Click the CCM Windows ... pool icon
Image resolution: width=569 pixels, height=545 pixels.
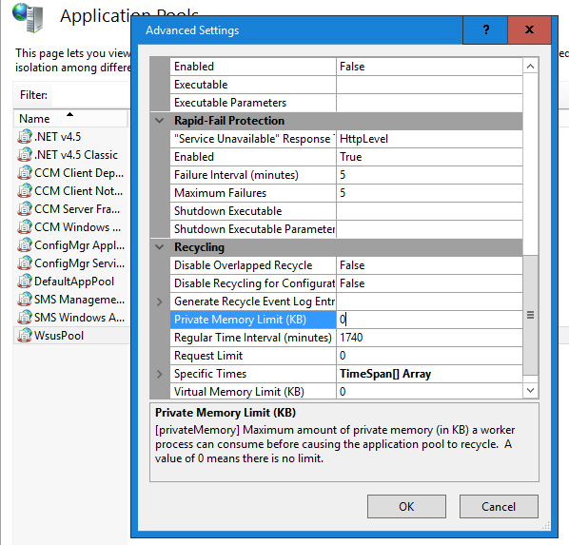click(25, 227)
